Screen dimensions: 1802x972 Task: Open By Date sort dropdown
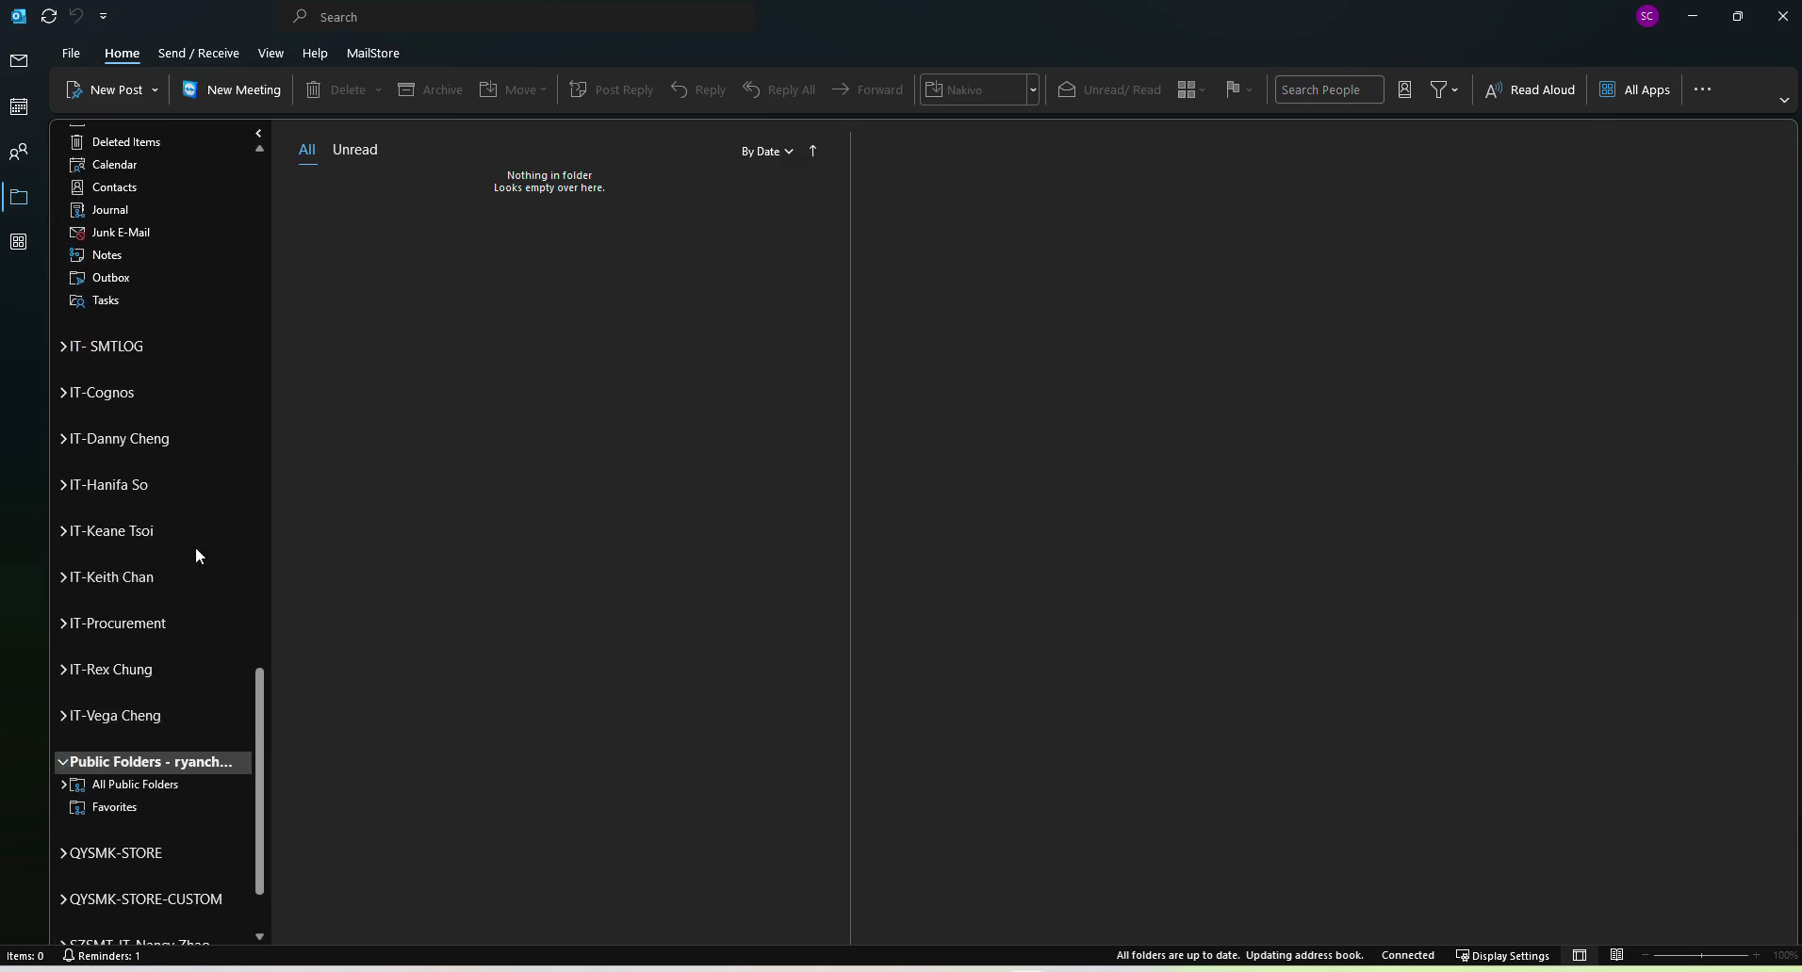767,152
